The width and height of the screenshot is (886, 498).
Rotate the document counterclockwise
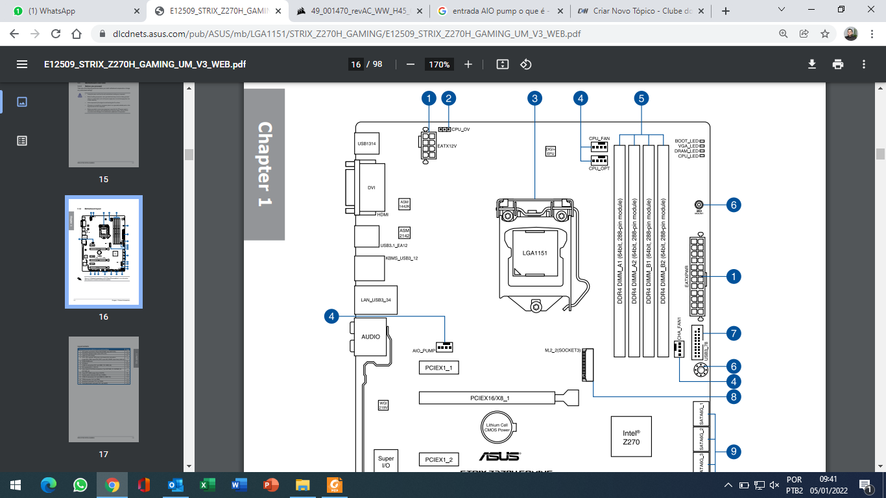[526, 64]
